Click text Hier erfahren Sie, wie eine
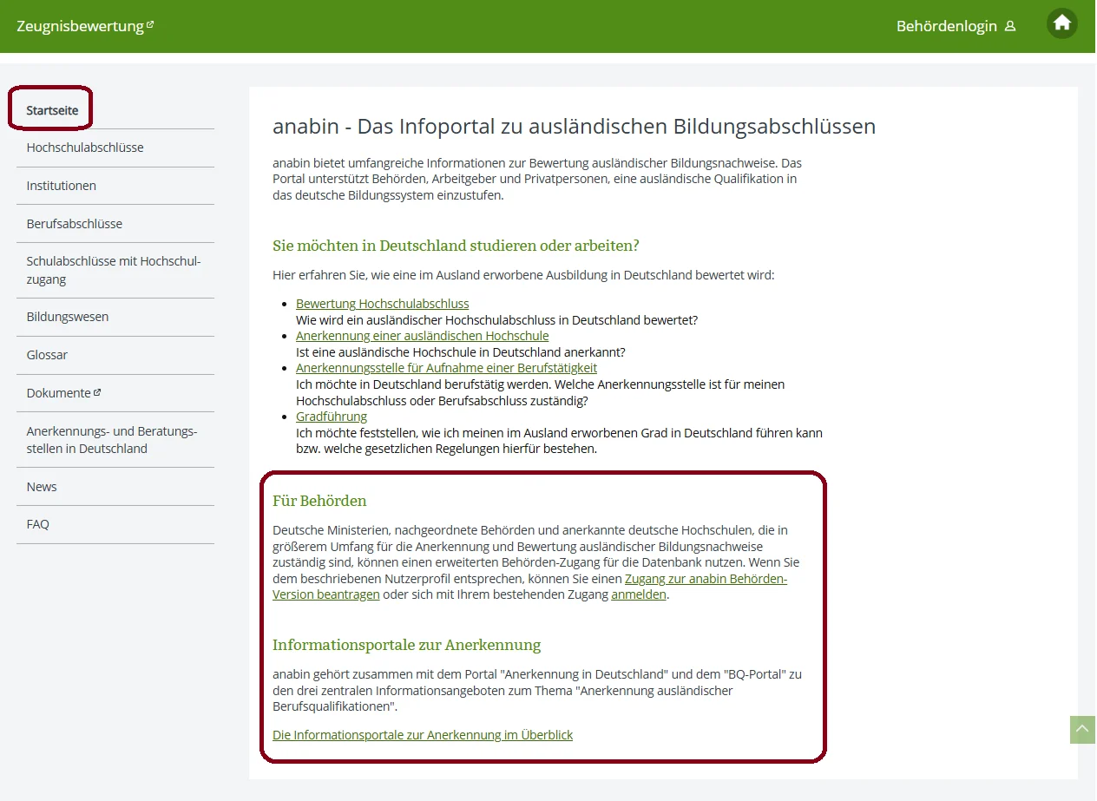The width and height of the screenshot is (1097, 801). pos(523,275)
